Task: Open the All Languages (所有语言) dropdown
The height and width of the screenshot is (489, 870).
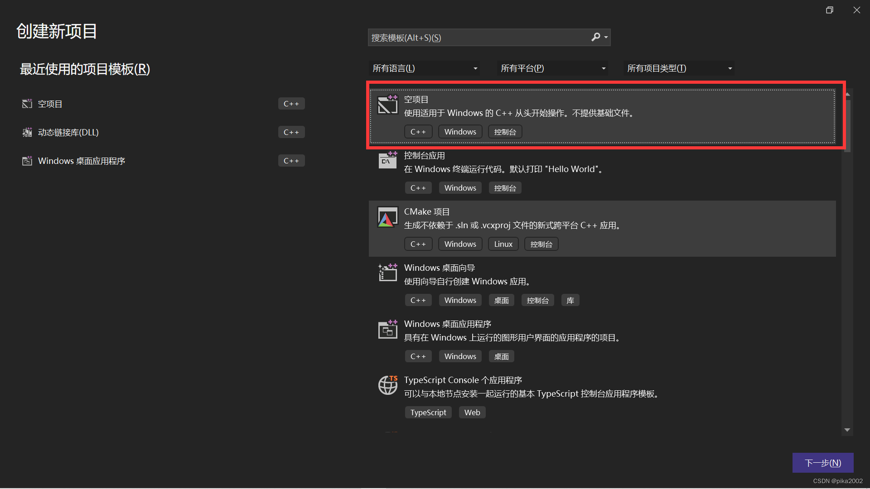Action: [x=424, y=68]
